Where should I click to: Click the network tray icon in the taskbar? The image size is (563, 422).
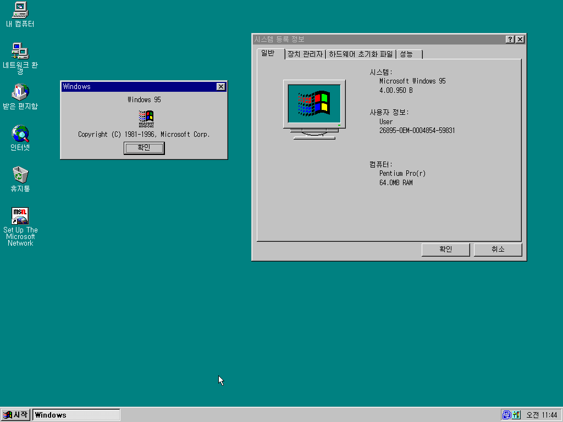[506, 415]
